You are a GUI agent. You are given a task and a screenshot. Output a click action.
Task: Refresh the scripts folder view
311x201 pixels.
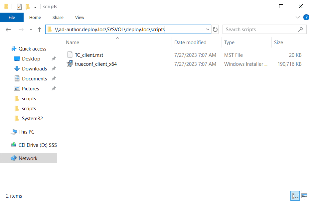click(x=215, y=30)
